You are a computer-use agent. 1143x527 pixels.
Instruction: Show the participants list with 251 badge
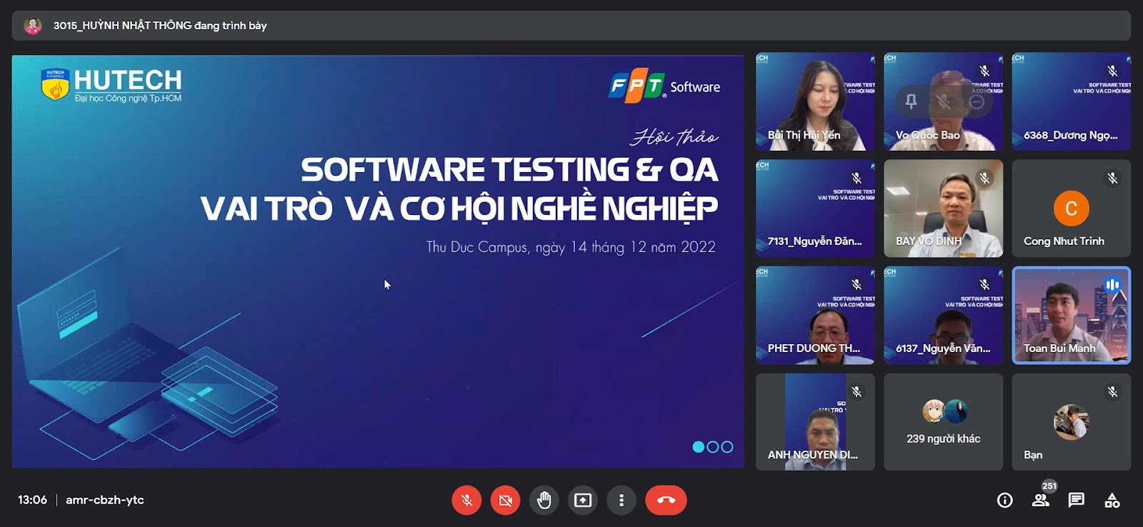point(1041,500)
